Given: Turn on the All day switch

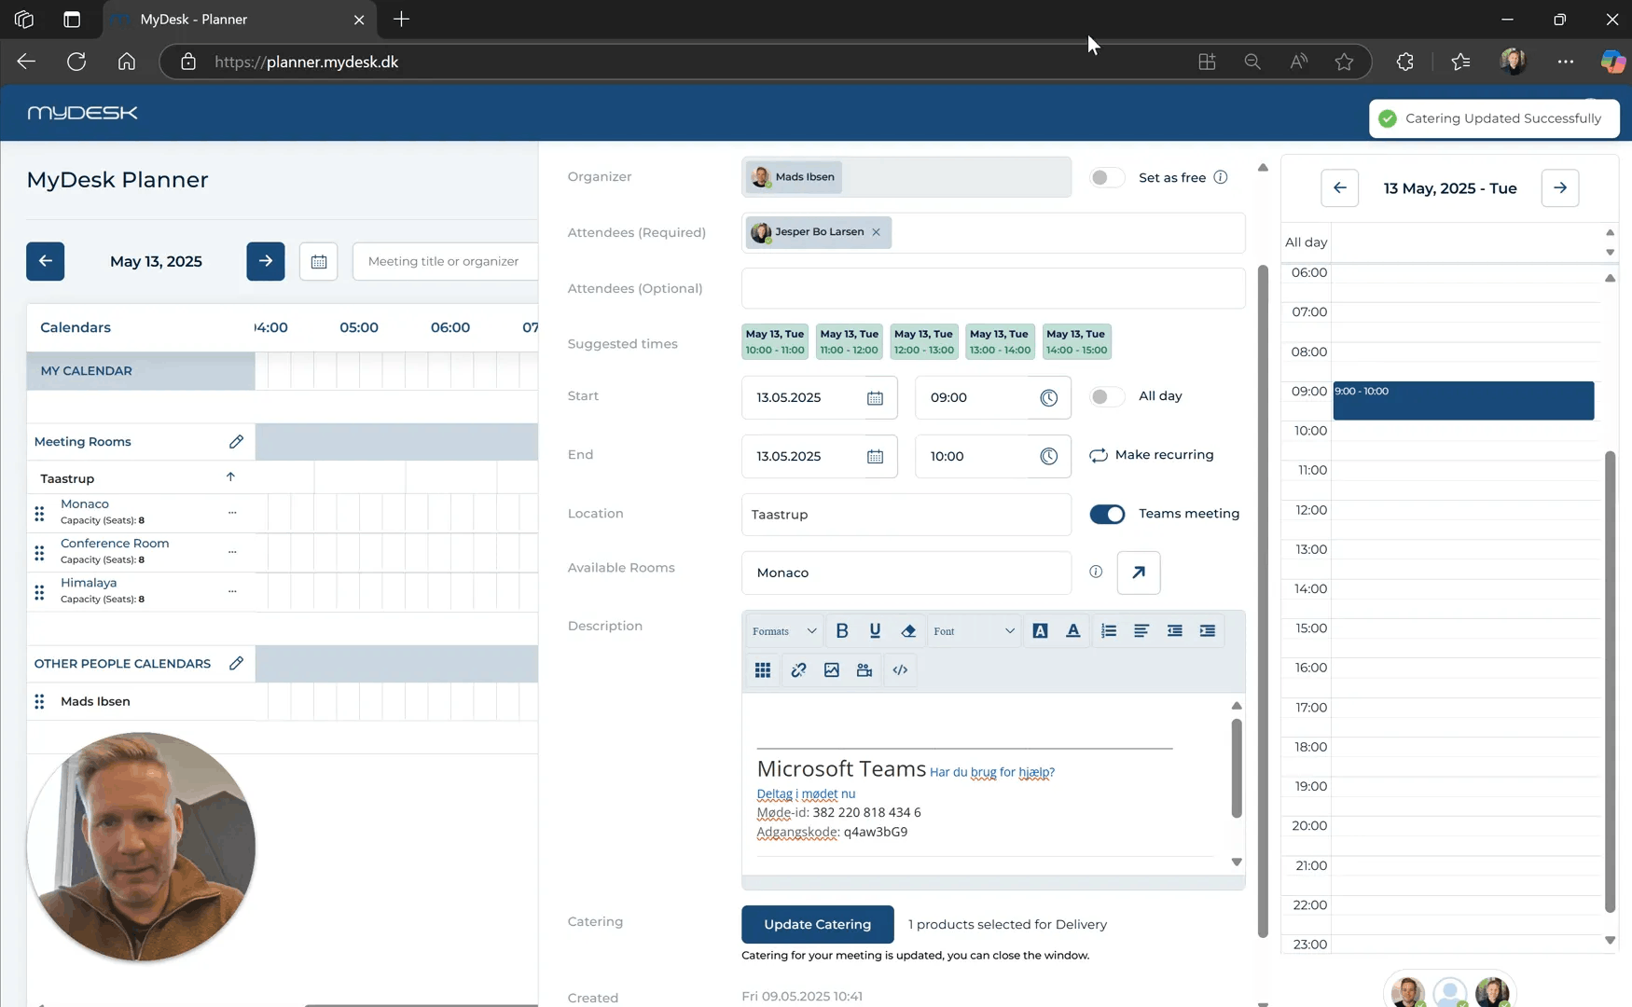Looking at the screenshot, I should pyautogui.click(x=1107, y=397).
